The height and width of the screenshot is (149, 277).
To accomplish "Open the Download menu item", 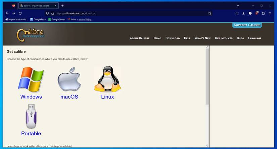I will tap(173, 38).
